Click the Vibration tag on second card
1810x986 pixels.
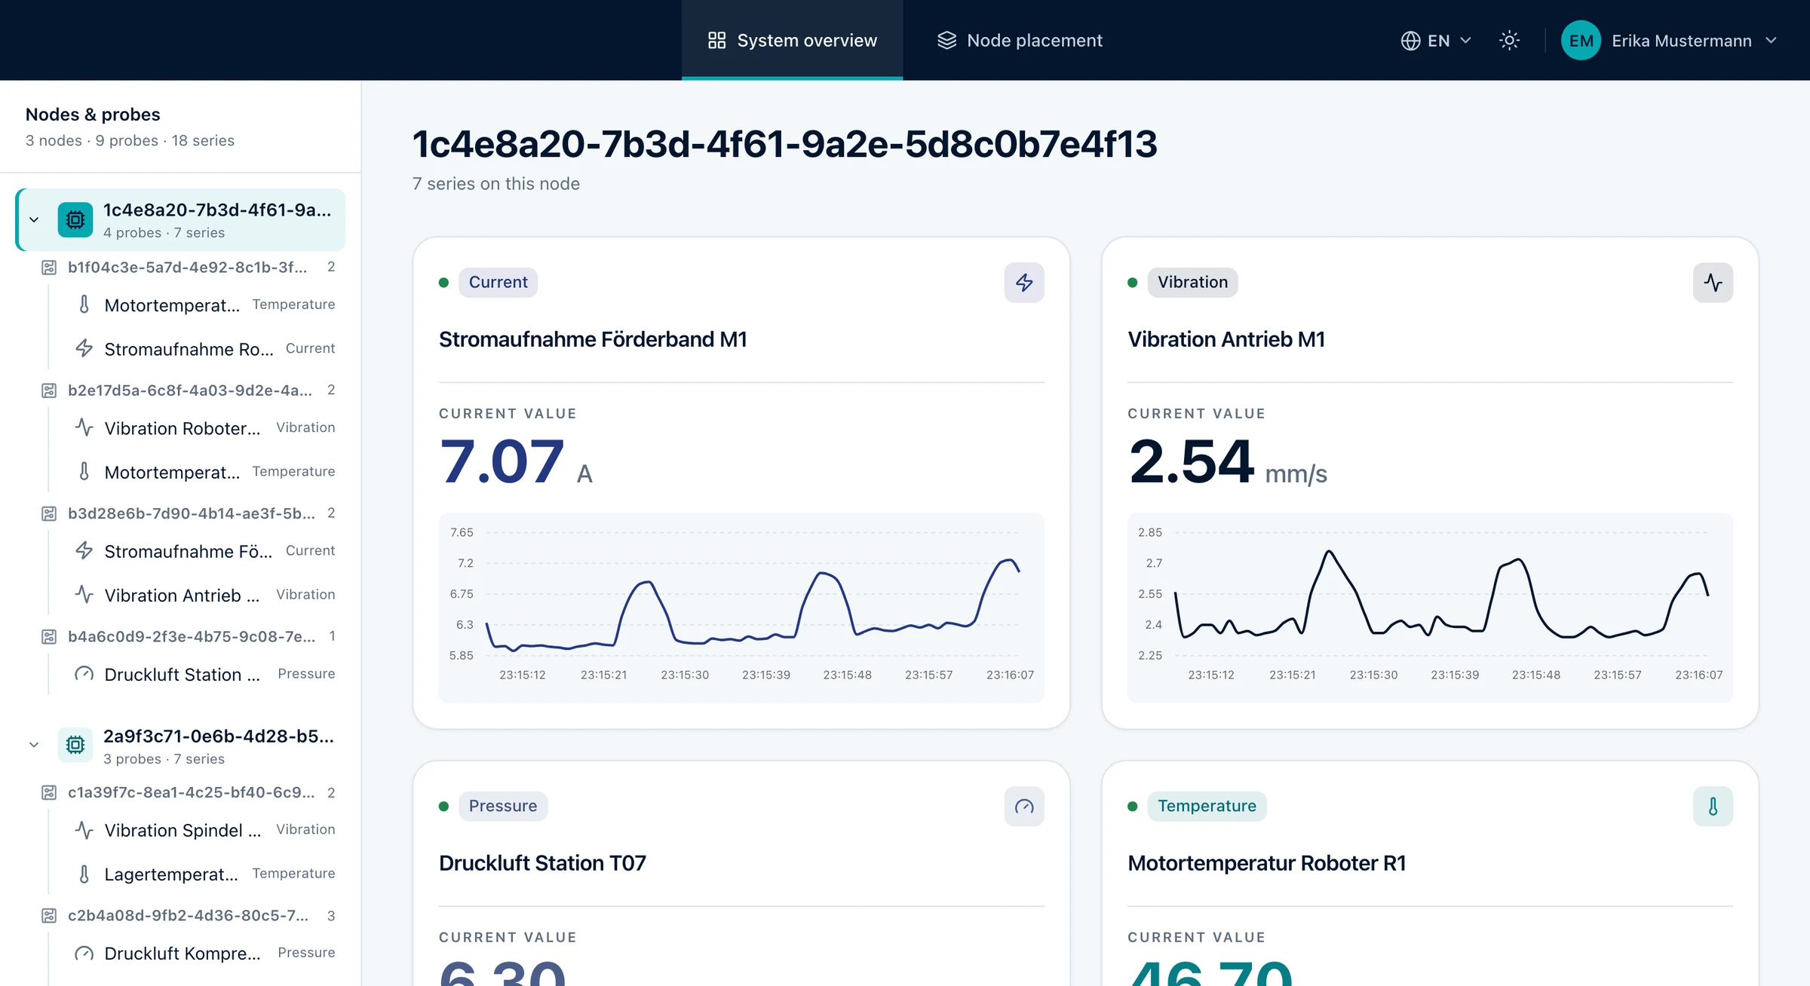1192,283
